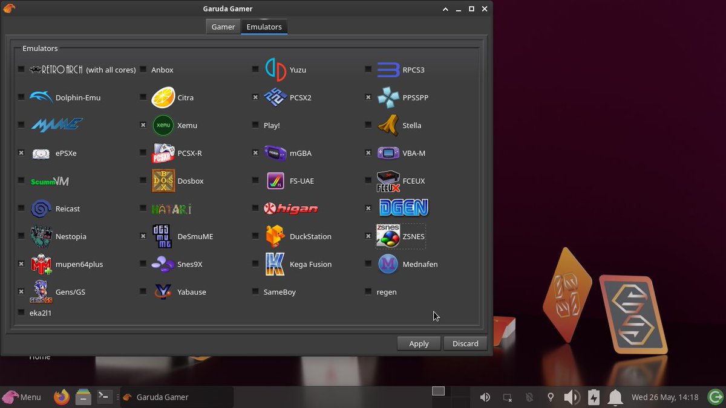Click the Dolphin-Emu icon

click(x=40, y=97)
